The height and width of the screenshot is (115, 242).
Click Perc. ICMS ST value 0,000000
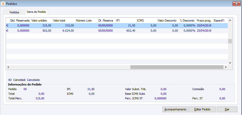pos(160,98)
